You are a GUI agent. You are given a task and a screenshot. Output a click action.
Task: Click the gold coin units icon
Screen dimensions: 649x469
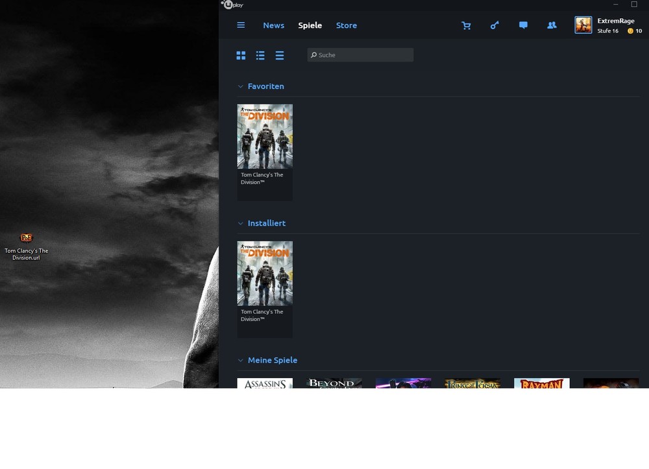[x=630, y=31]
